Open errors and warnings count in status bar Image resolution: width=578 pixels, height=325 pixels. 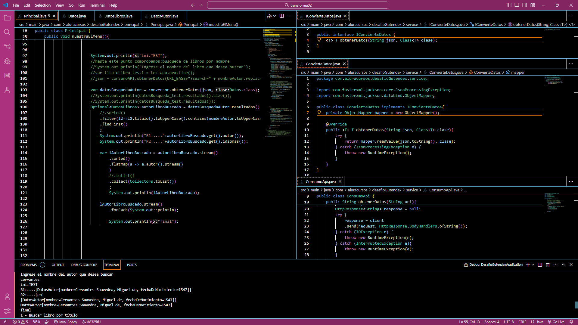coord(20,322)
